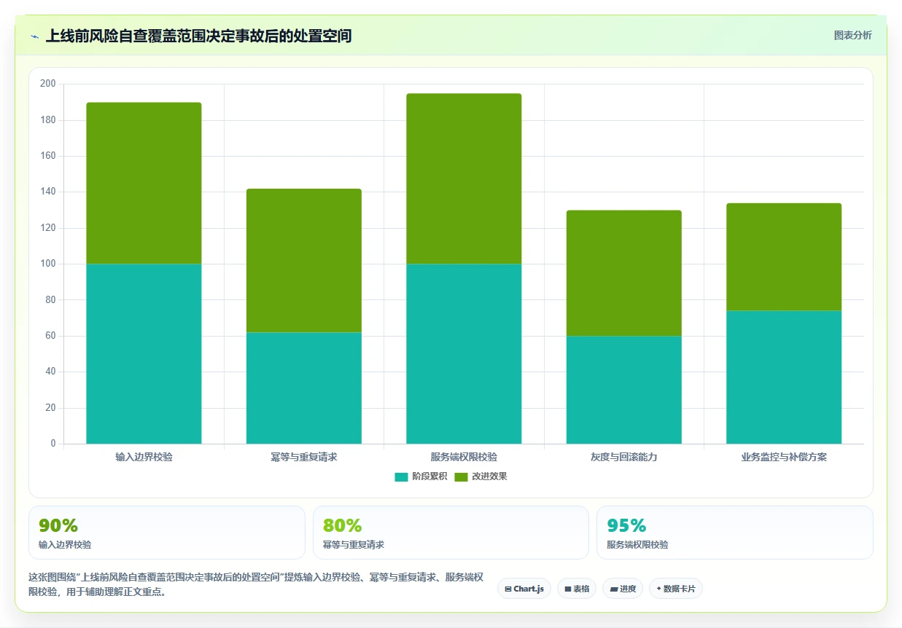Click the icon inside the 表格 chip
Screen dimensions: 902x628
tap(567, 589)
